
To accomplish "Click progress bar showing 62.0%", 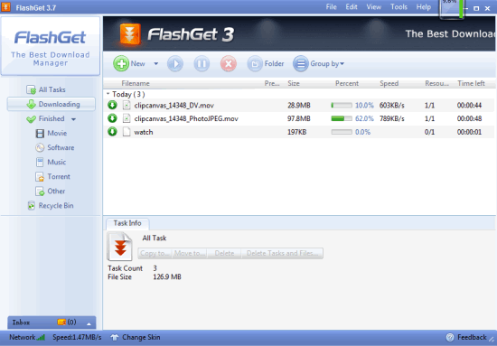I will [x=342, y=118].
